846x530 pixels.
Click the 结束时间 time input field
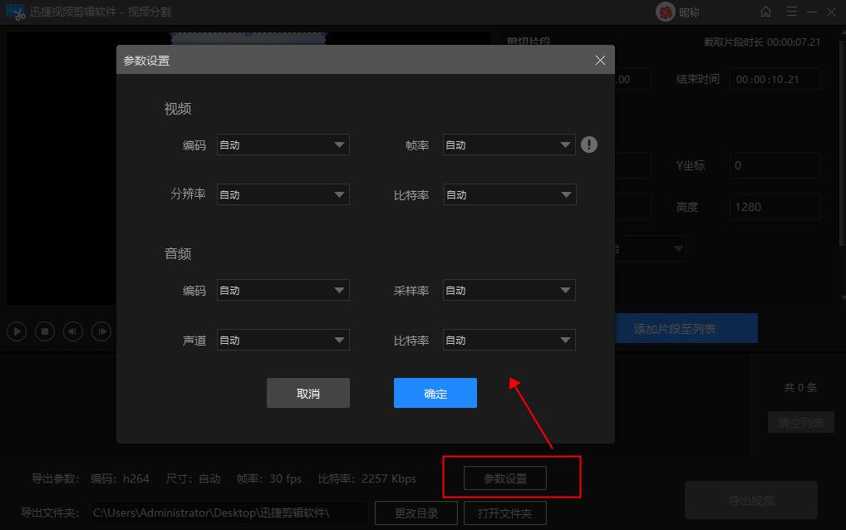pos(775,78)
